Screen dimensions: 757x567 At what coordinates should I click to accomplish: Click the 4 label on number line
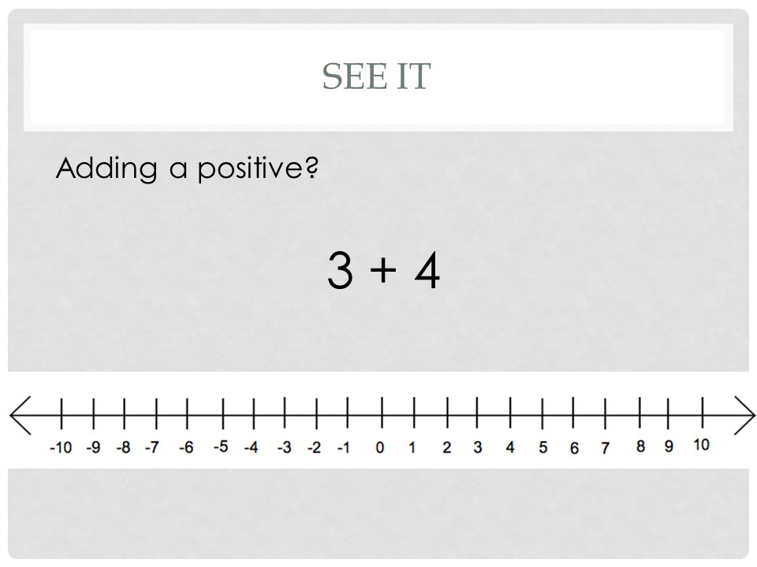click(x=510, y=447)
